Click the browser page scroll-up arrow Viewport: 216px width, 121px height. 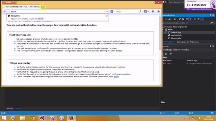coord(160,16)
